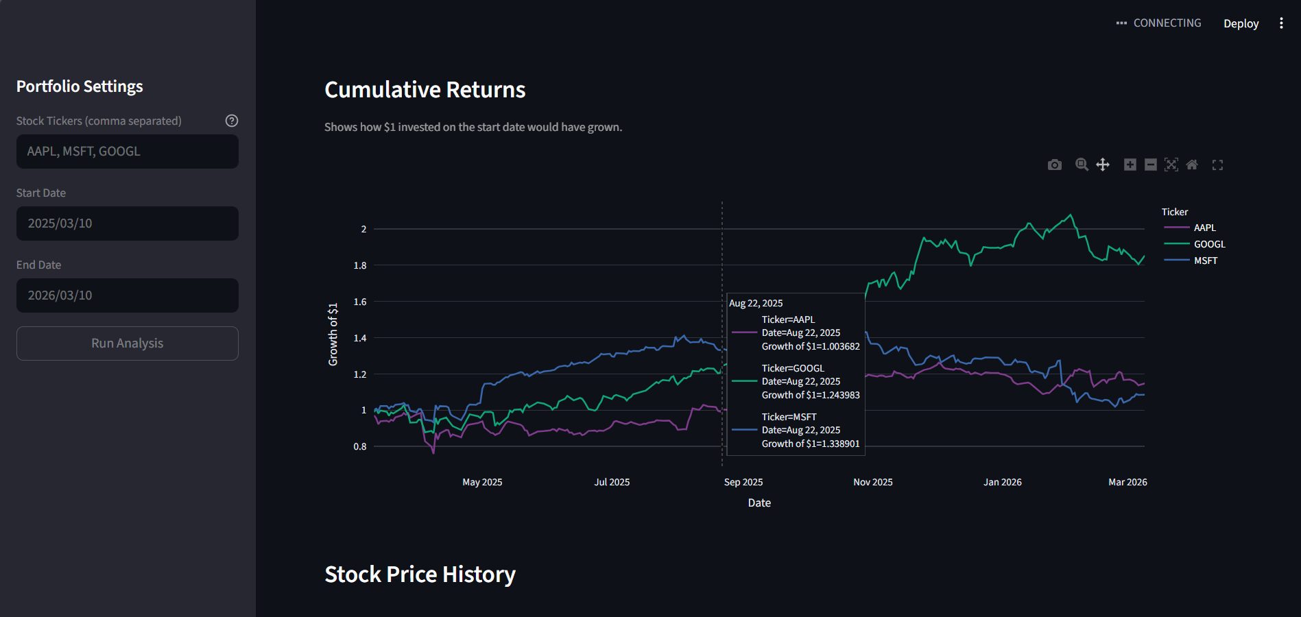The height and width of the screenshot is (617, 1301).
Task: Click 'Growth of $1=1.338901' tooltip value
Action: [811, 444]
